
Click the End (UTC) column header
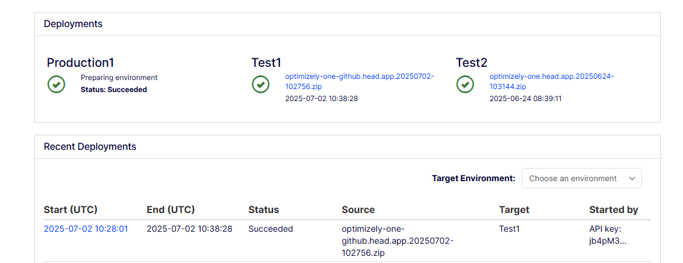point(170,209)
